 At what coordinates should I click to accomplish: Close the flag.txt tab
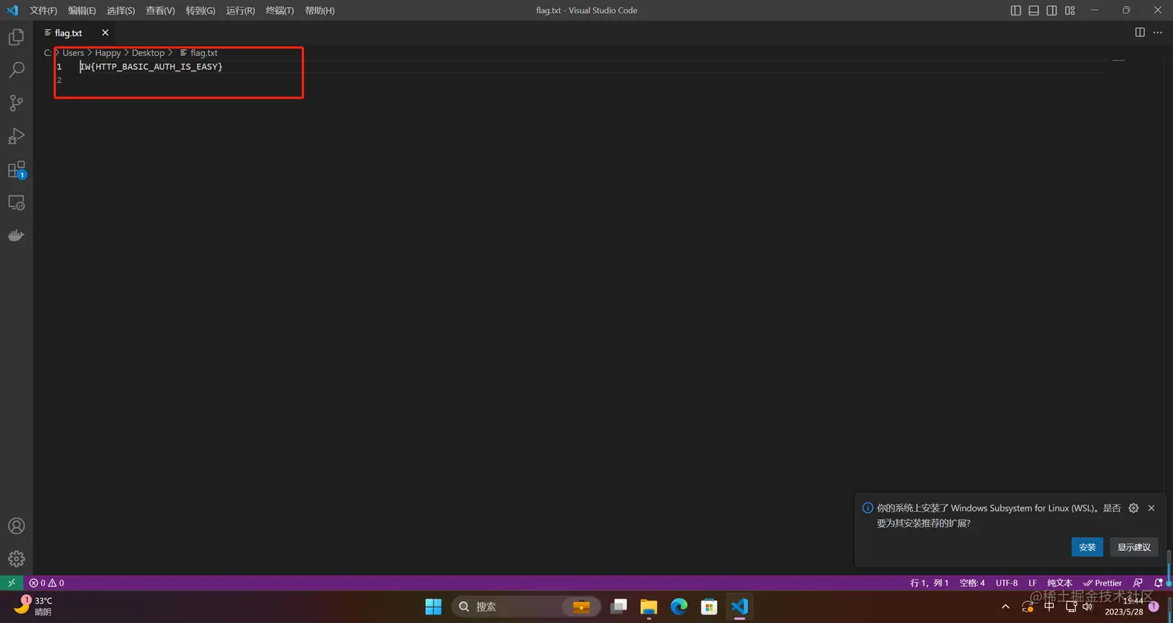point(105,33)
